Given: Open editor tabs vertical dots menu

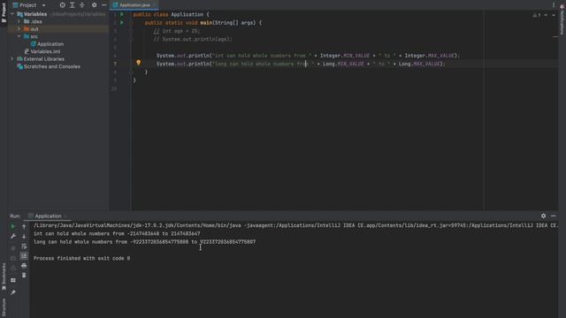Looking at the screenshot, I should (554, 5).
